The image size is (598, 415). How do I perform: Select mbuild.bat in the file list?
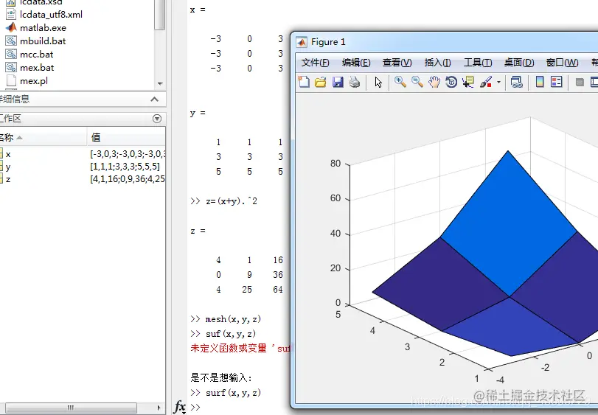(x=43, y=41)
